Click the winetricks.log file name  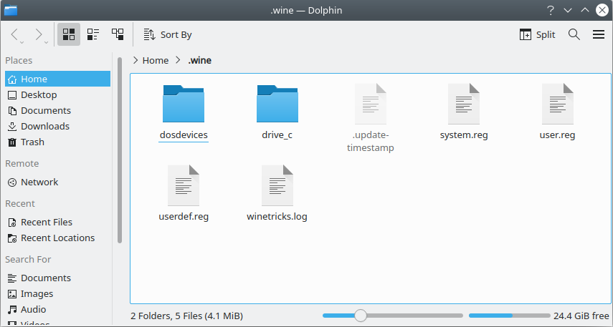click(x=277, y=217)
